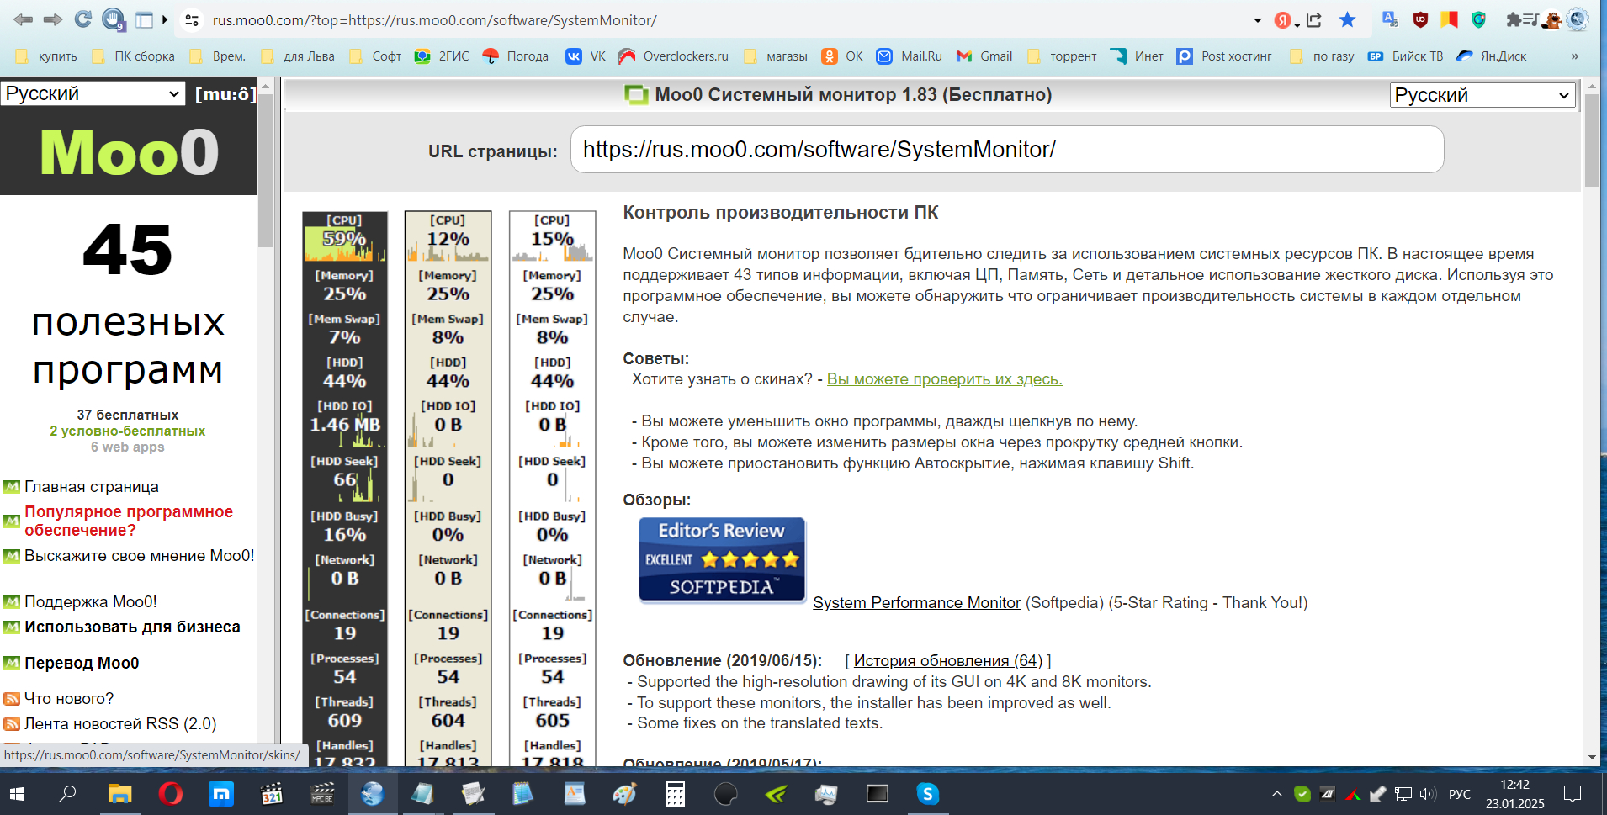
Task: Open the Post хостинг bookmark
Action: pyautogui.click(x=1224, y=56)
